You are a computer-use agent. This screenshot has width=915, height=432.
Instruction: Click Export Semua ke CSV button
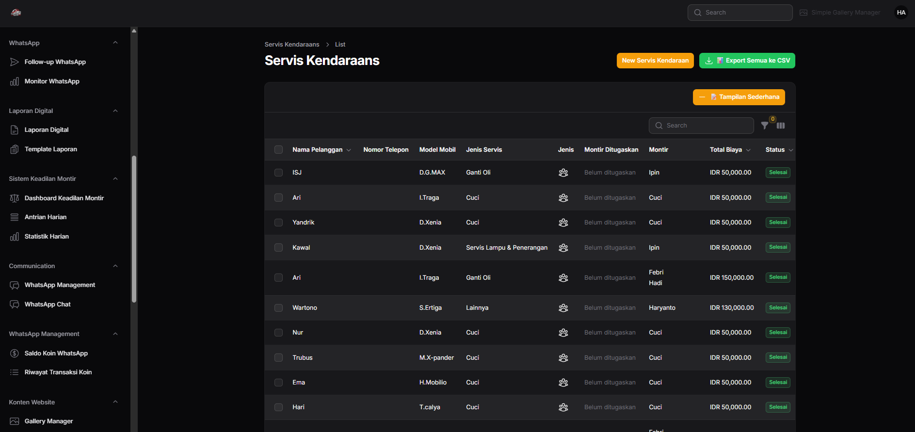(x=747, y=61)
